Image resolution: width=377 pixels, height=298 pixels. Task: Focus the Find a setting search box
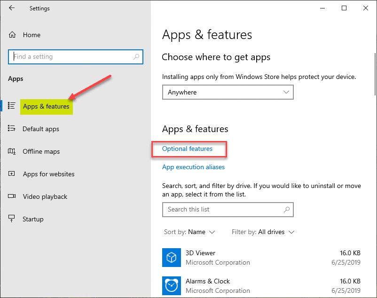pos(76,57)
